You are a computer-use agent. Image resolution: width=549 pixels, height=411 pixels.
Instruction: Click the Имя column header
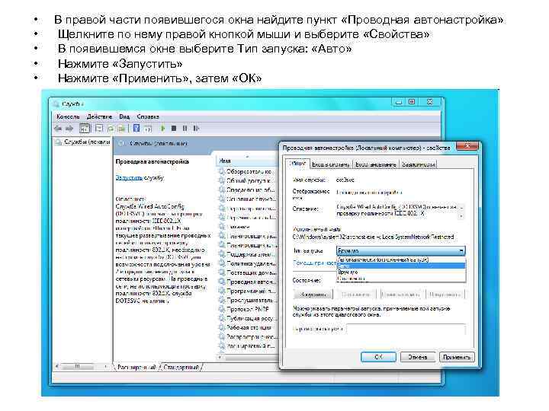point(247,161)
